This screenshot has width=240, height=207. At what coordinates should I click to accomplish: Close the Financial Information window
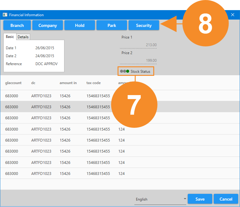pos(233,15)
